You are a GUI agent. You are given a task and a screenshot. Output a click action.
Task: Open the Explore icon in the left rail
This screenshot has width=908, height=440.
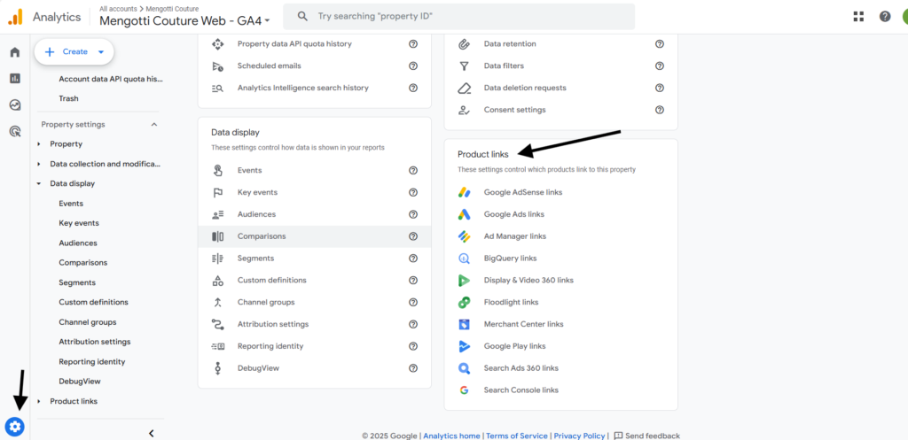[x=15, y=104]
